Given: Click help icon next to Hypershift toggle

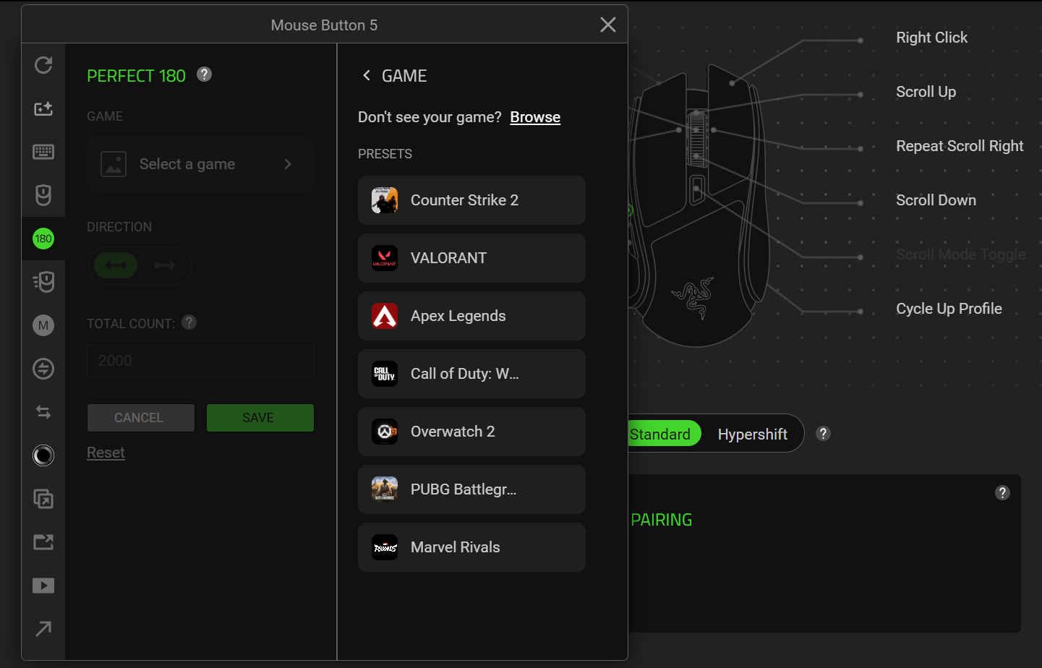Looking at the screenshot, I should [823, 434].
